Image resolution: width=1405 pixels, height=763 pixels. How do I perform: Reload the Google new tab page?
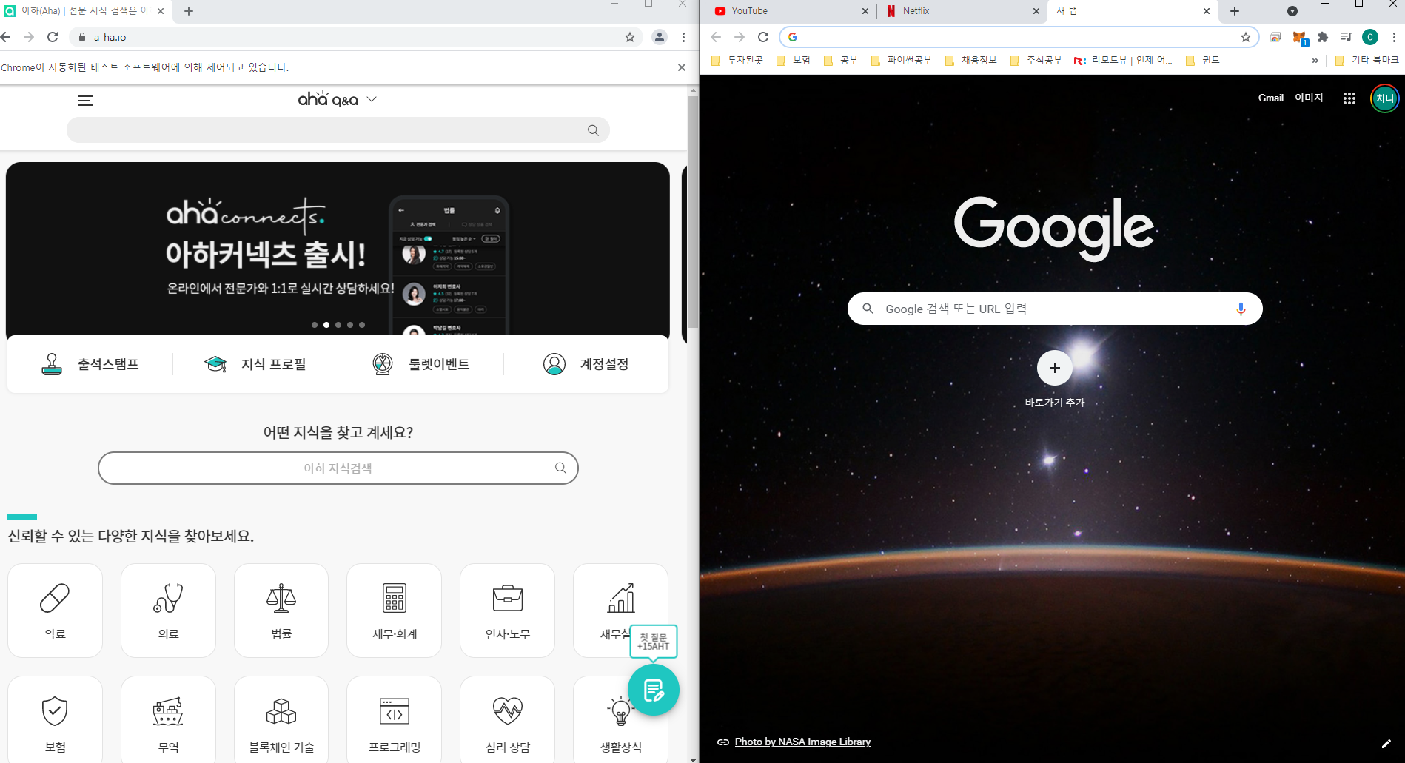click(763, 37)
